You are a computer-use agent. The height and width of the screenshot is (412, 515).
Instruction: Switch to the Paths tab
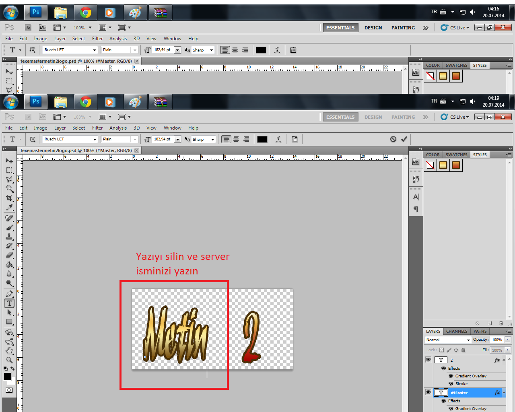(x=480, y=331)
